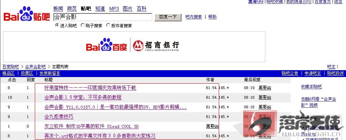Open the 图片 tab

[x=128, y=9]
